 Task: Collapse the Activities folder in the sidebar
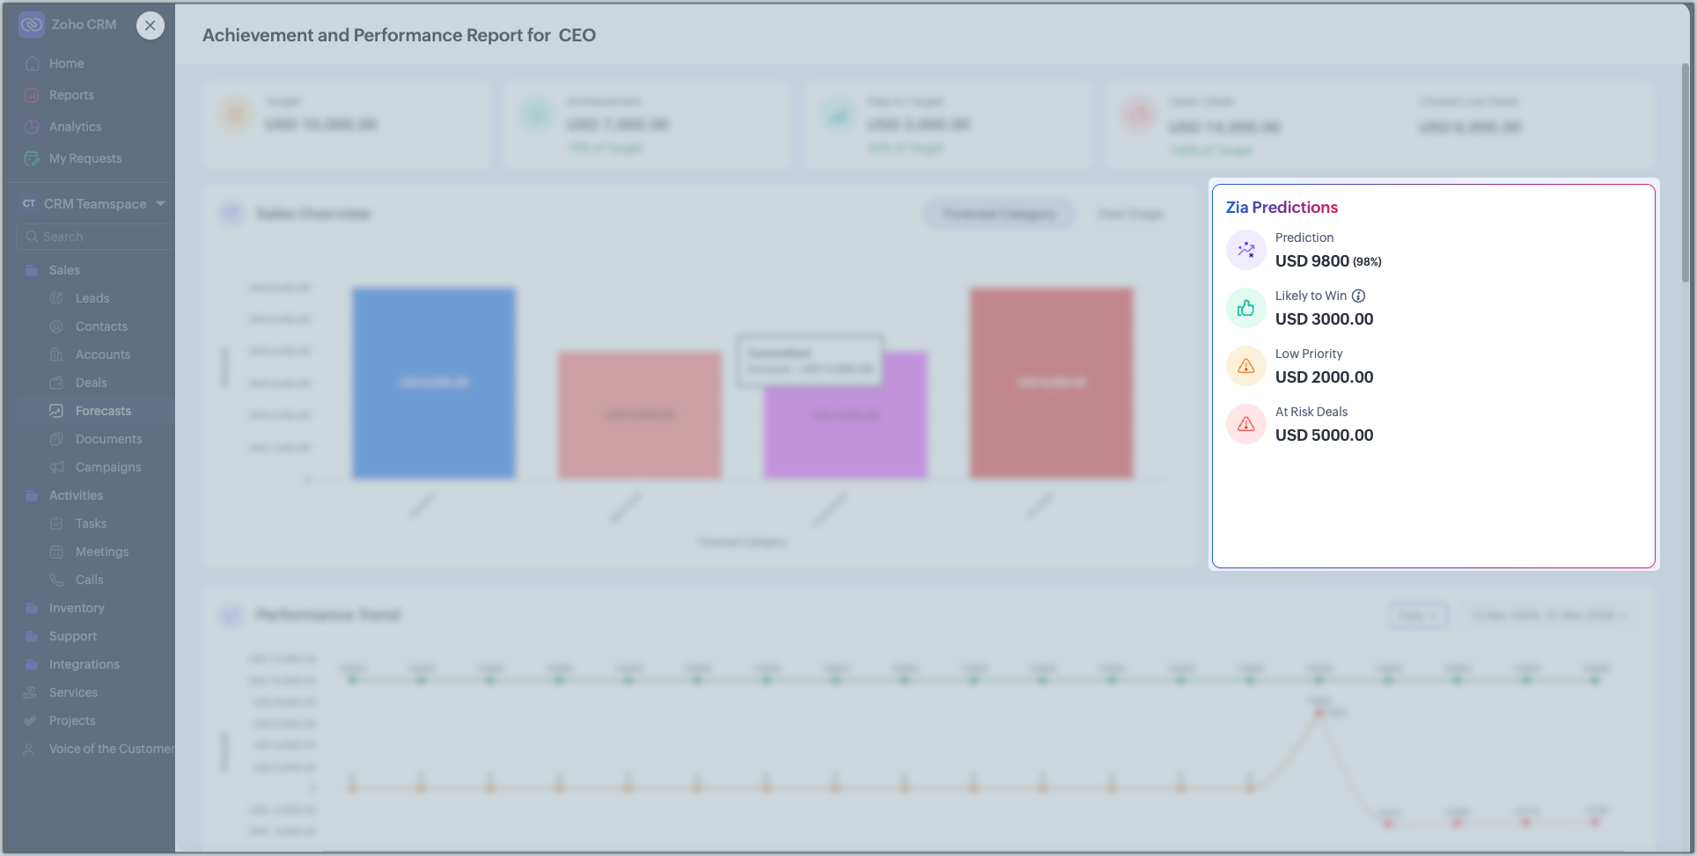pyautogui.click(x=32, y=495)
